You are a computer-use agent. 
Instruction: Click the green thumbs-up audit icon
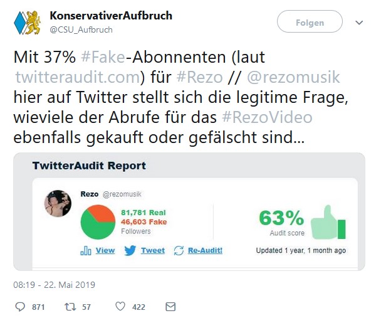328,222
